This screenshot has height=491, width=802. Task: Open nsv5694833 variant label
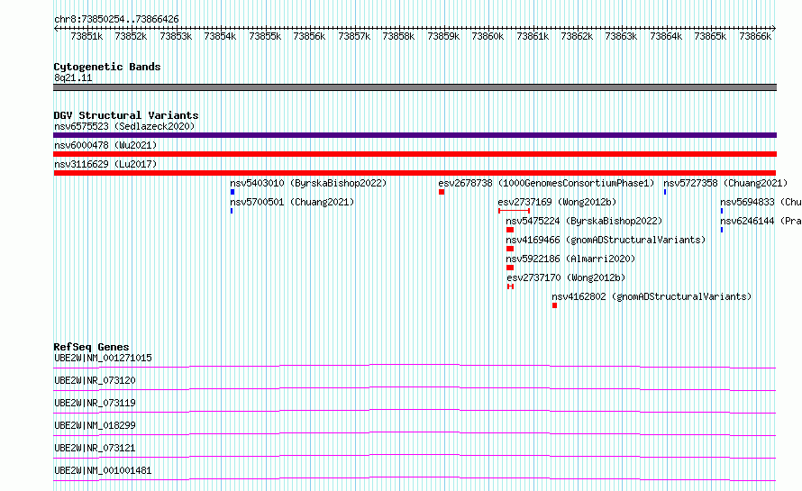761,202
